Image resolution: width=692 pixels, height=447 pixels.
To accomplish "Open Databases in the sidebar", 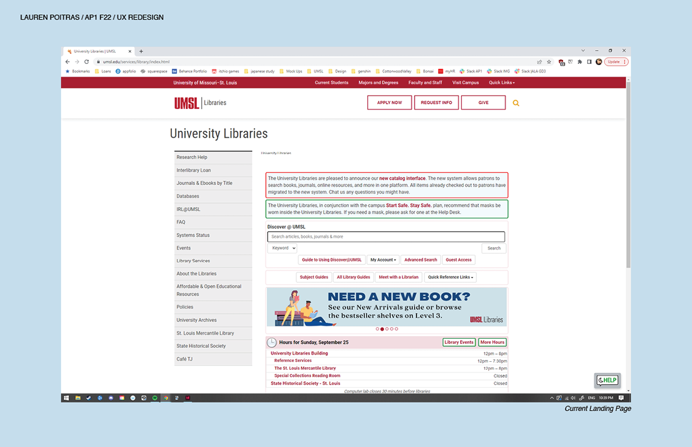I will (x=213, y=196).
